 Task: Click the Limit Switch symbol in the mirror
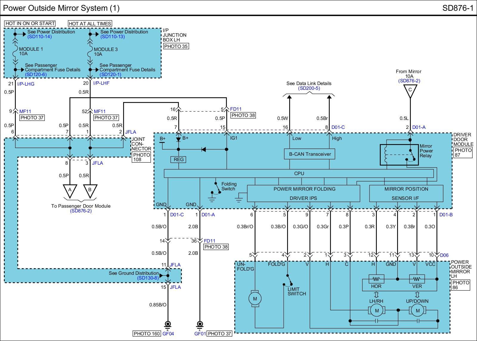(288, 281)
